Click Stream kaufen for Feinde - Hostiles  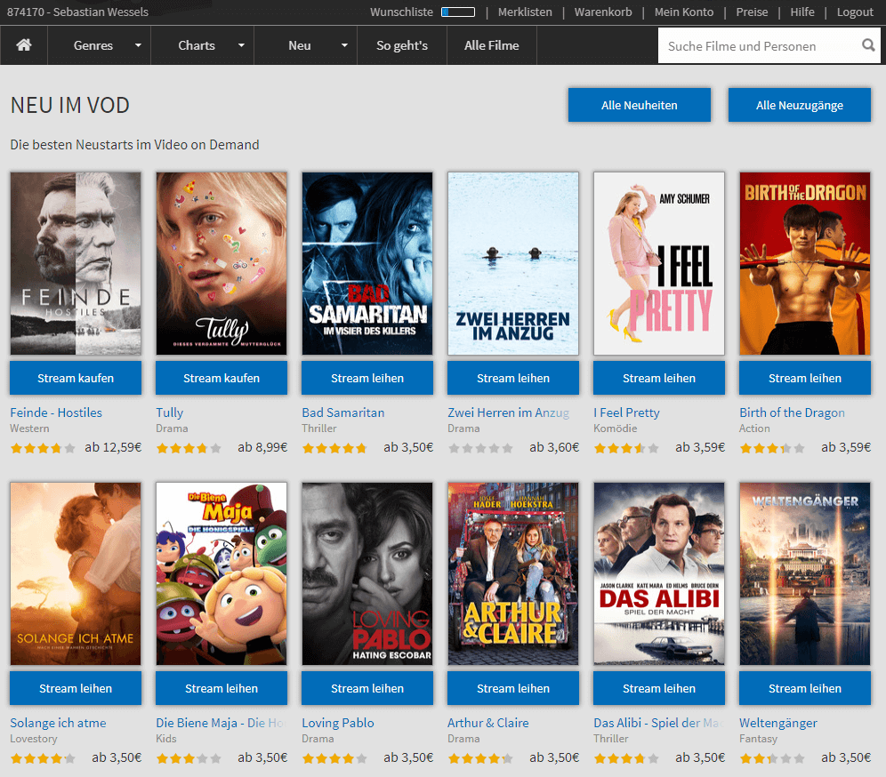pyautogui.click(x=76, y=378)
